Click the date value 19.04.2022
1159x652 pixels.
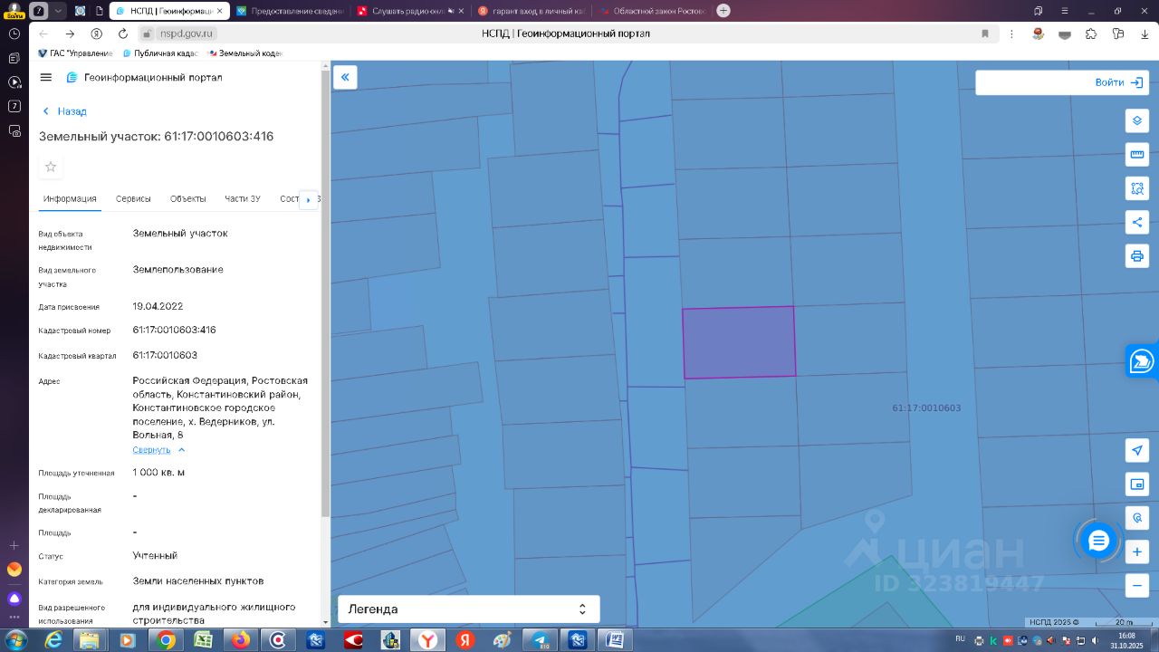158,307
